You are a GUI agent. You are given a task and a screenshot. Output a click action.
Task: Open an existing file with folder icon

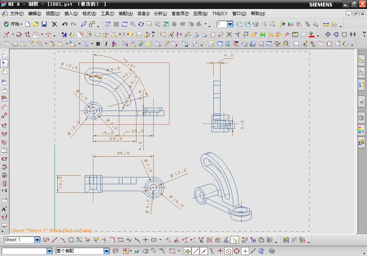36,24
